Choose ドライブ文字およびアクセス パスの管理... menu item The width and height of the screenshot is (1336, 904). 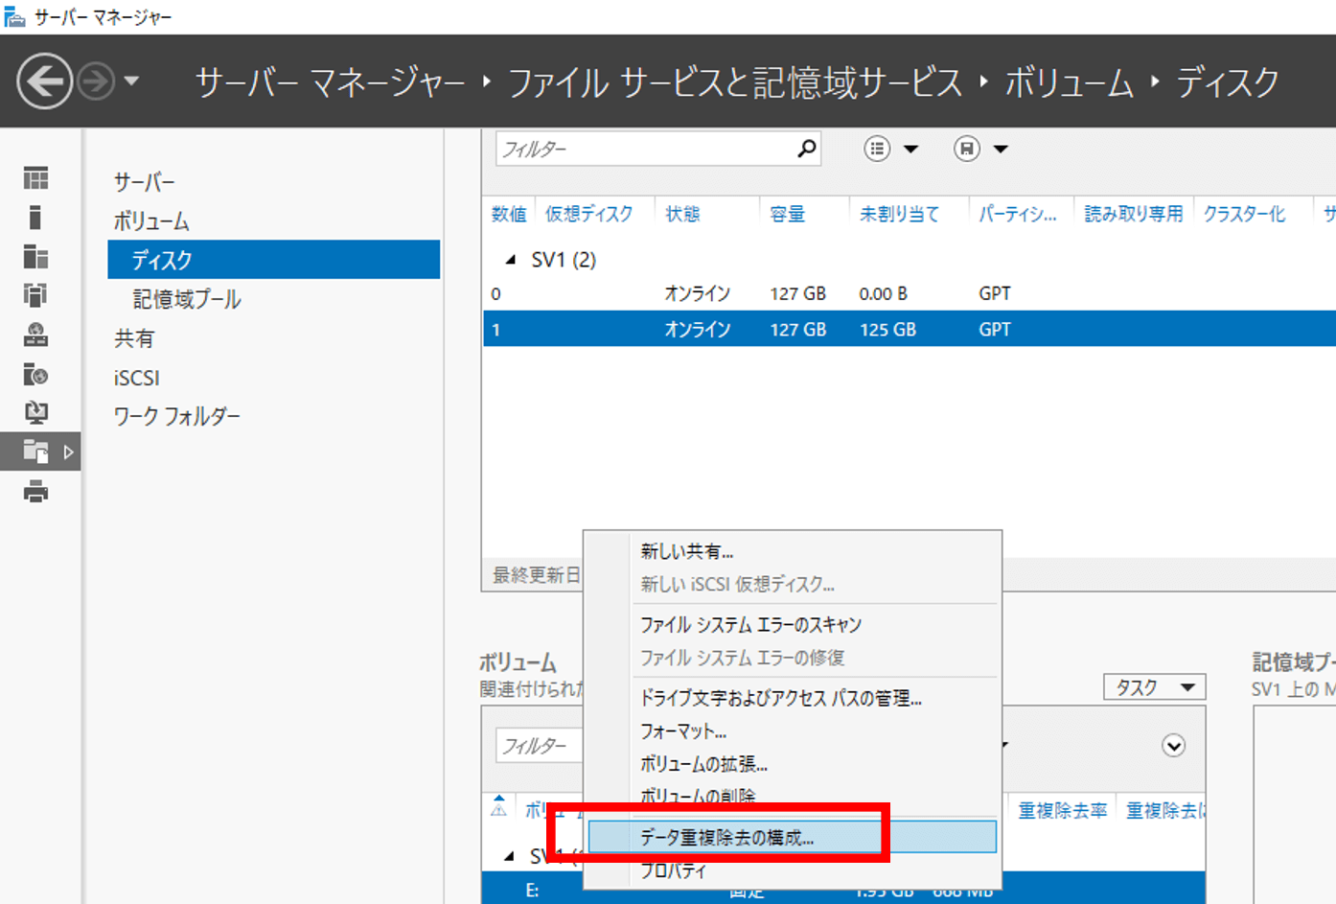781,698
